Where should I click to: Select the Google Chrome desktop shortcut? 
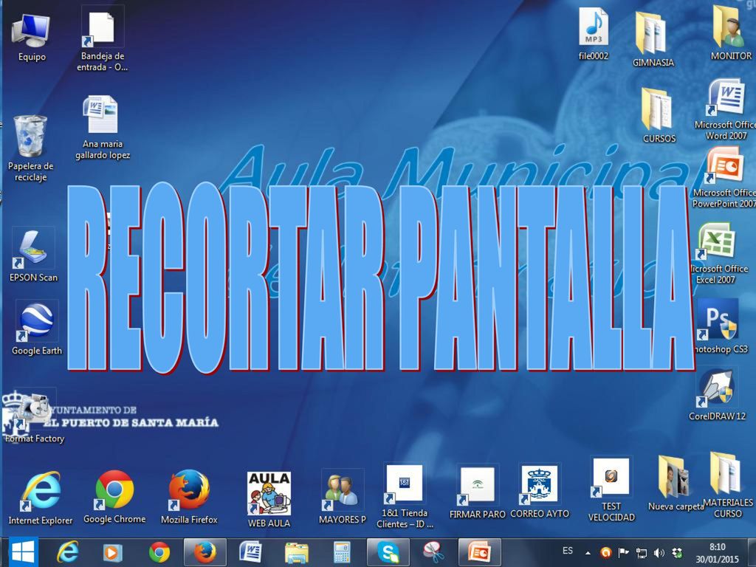pos(114,497)
